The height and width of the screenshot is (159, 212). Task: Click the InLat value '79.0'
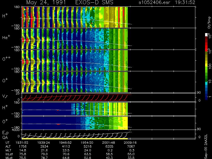tap(44, 154)
